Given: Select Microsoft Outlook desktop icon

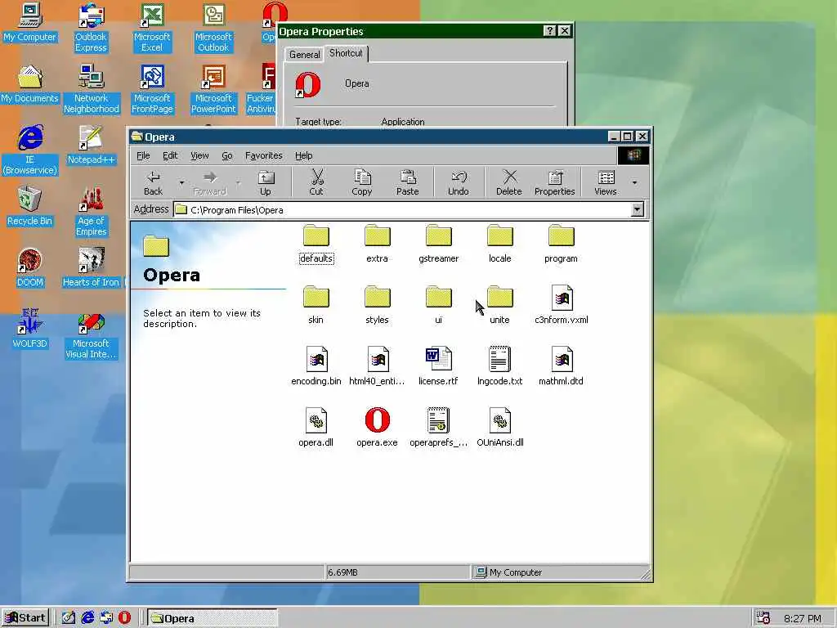Looking at the screenshot, I should [213, 28].
